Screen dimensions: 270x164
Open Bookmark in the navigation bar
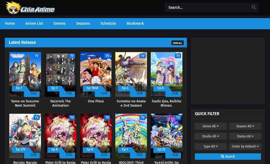click(x=135, y=23)
